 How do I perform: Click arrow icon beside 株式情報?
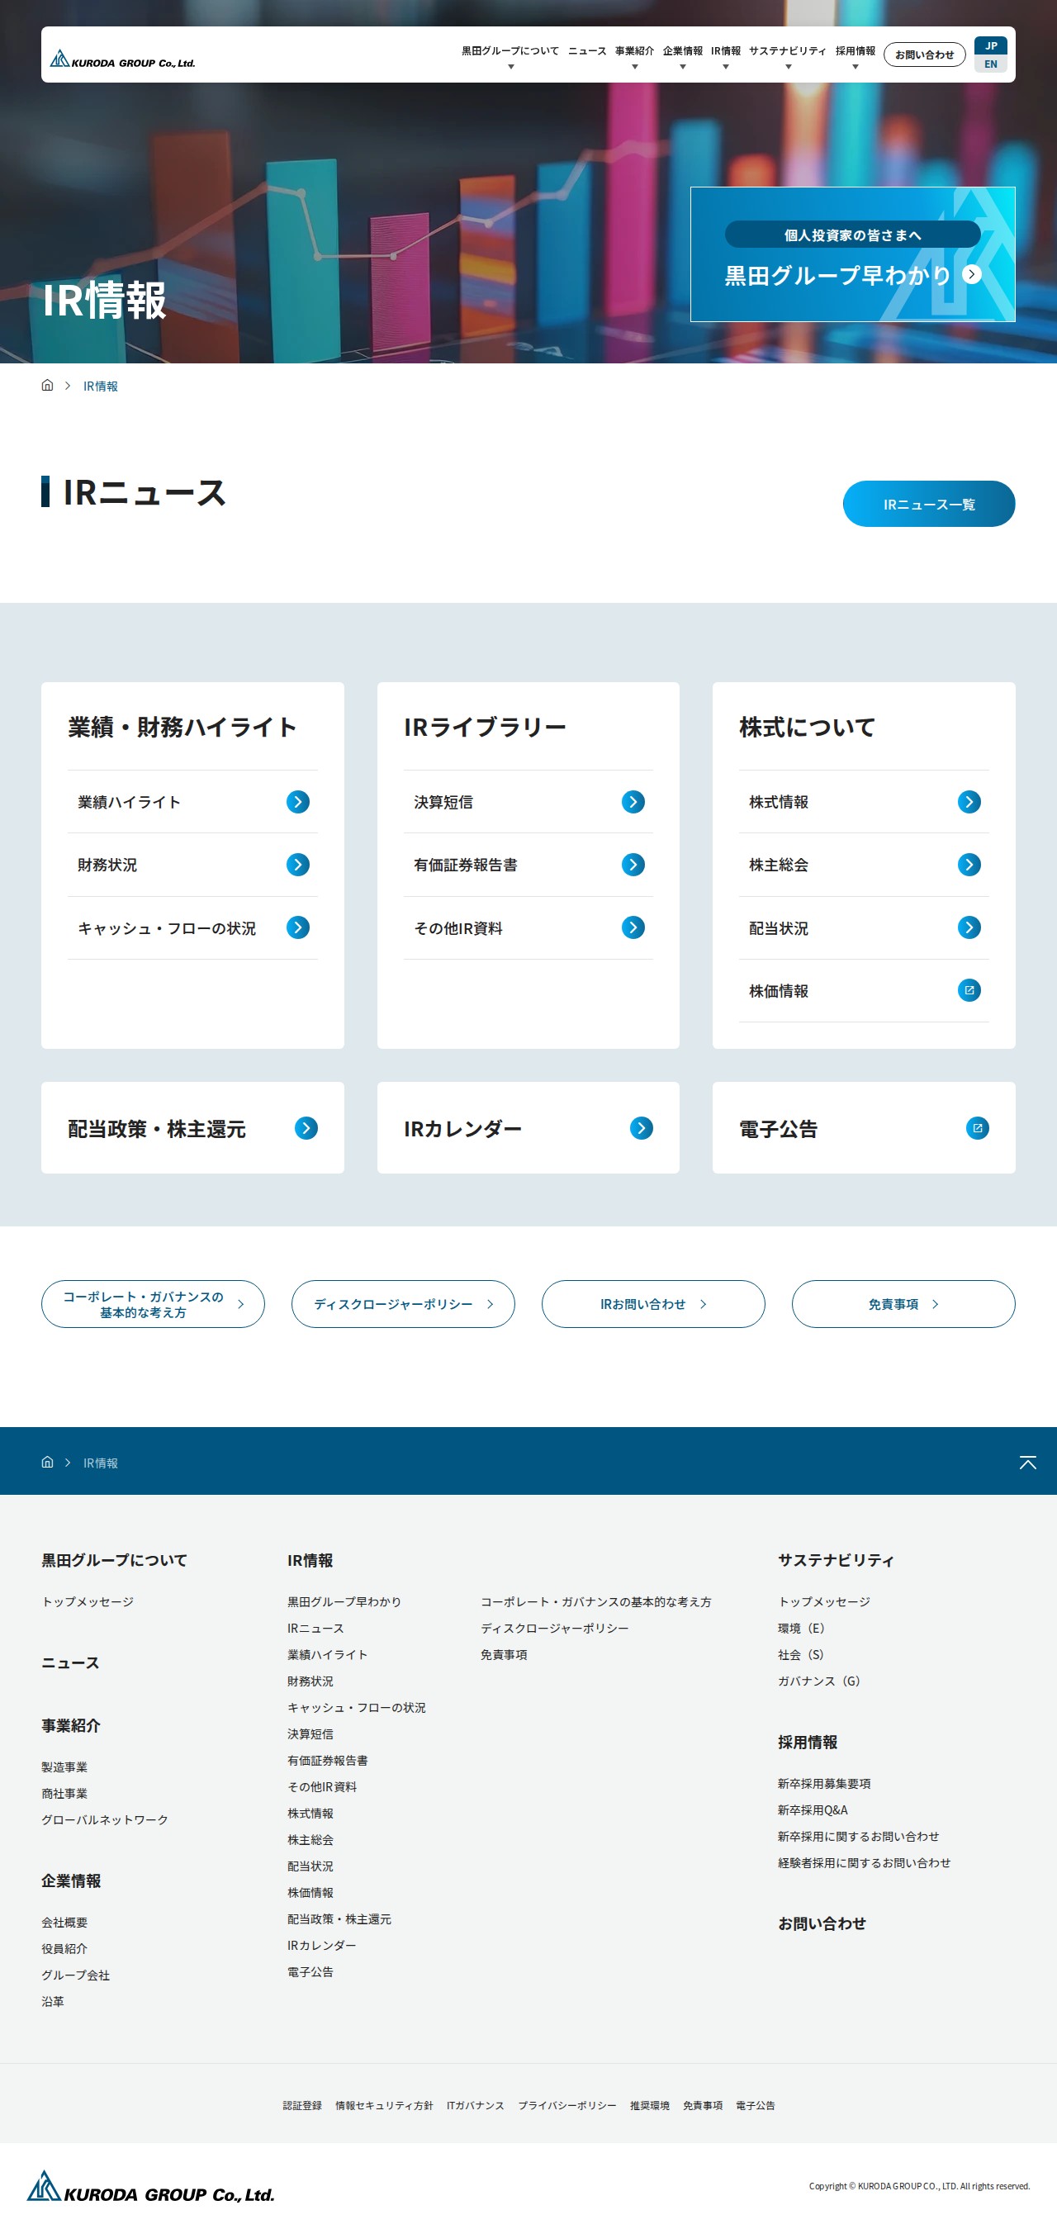[969, 801]
